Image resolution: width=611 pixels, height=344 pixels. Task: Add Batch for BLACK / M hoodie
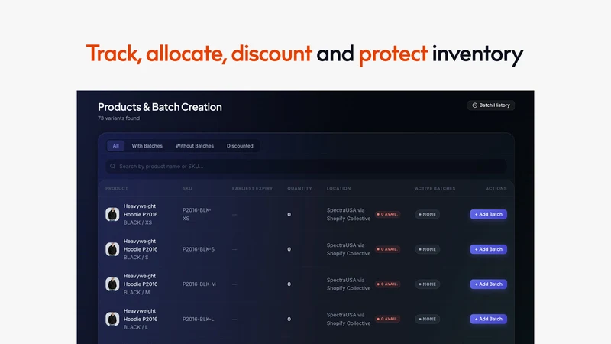coord(488,284)
